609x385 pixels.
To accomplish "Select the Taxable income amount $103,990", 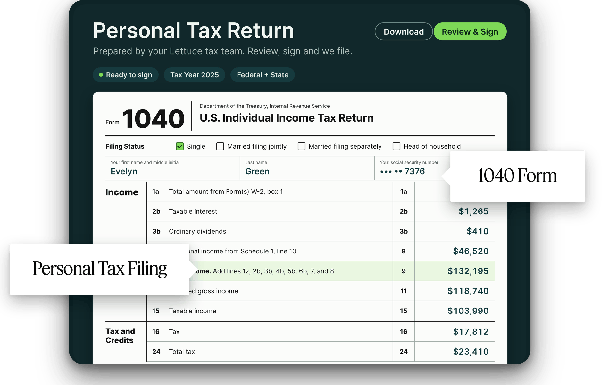I will (468, 311).
